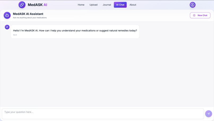214x121 pixels.
Task: Go to the Home page
Action: [x=81, y=5]
